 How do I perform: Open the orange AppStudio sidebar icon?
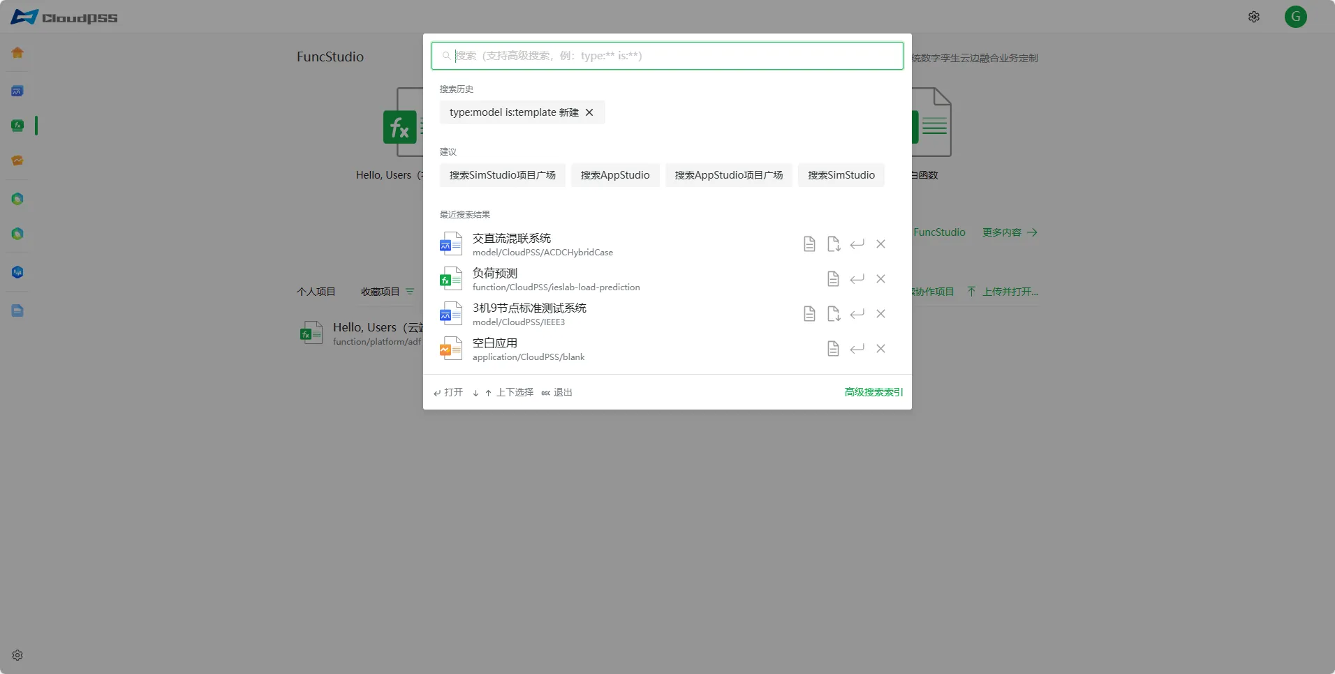point(17,160)
